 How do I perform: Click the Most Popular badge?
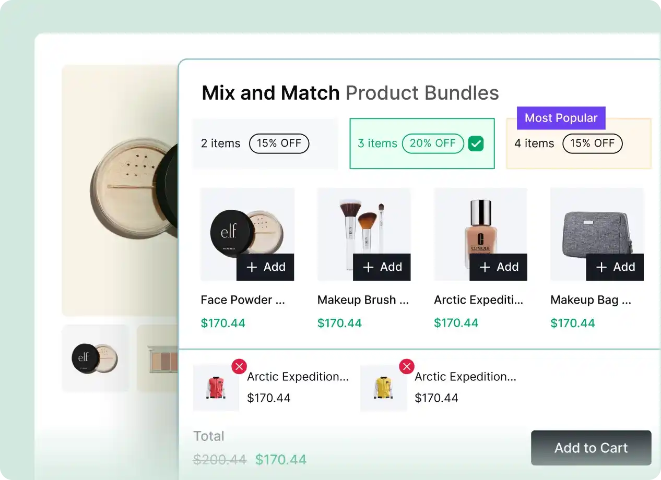point(561,118)
